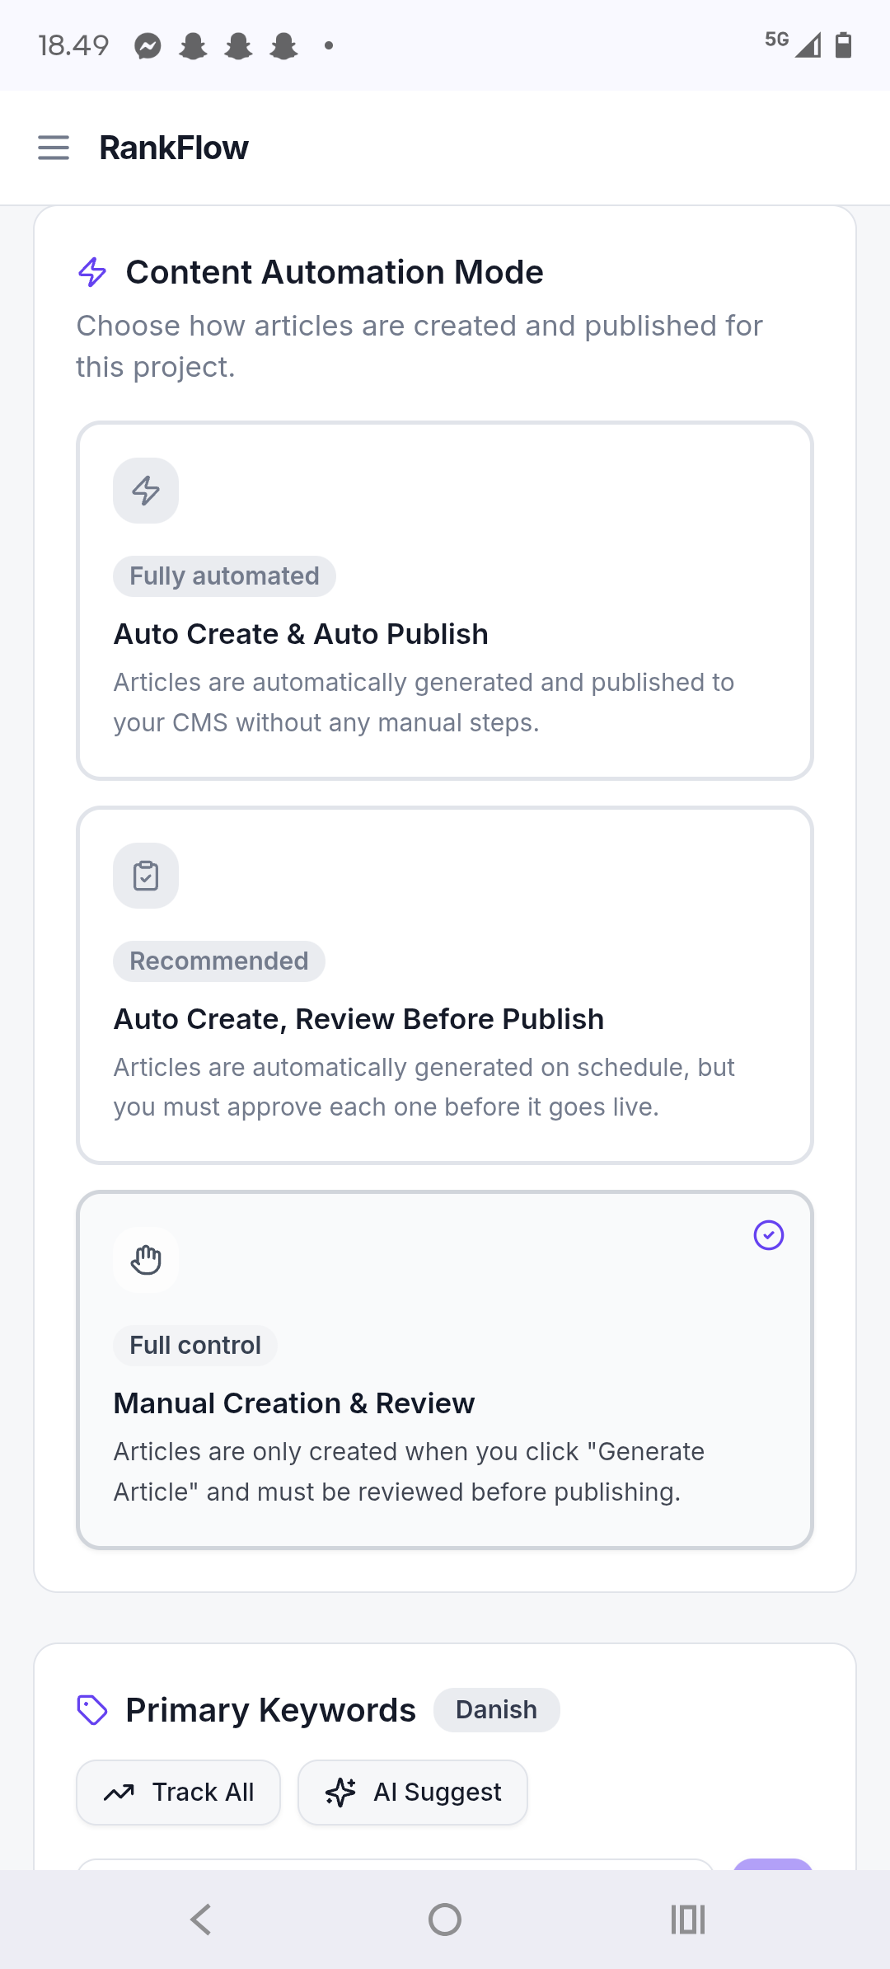Open the Android recent apps button
This screenshot has width=890, height=1969.
click(687, 1920)
